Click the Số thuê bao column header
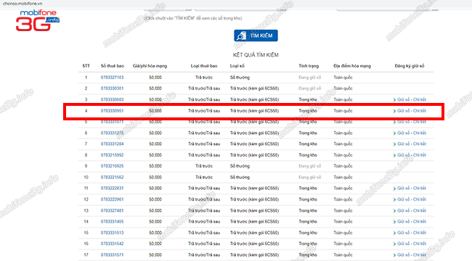Screen dimensions: 472x261 pos(113,66)
